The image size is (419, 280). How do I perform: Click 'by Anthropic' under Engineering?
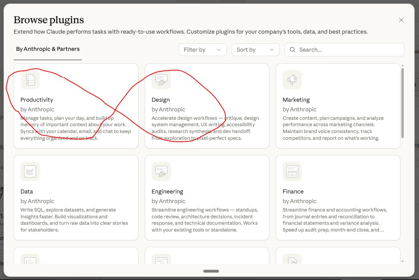[168, 201]
